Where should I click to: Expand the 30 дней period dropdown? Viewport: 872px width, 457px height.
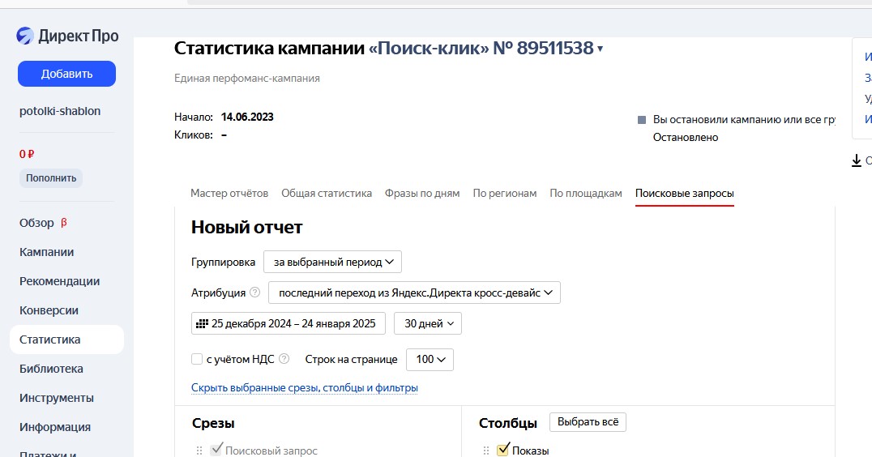point(427,323)
